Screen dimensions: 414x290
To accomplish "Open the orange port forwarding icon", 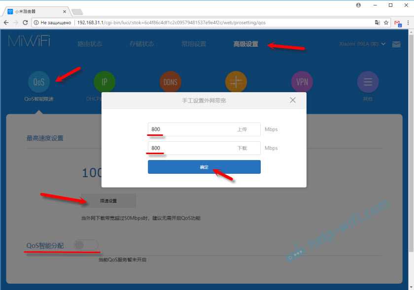I will coord(236,82).
